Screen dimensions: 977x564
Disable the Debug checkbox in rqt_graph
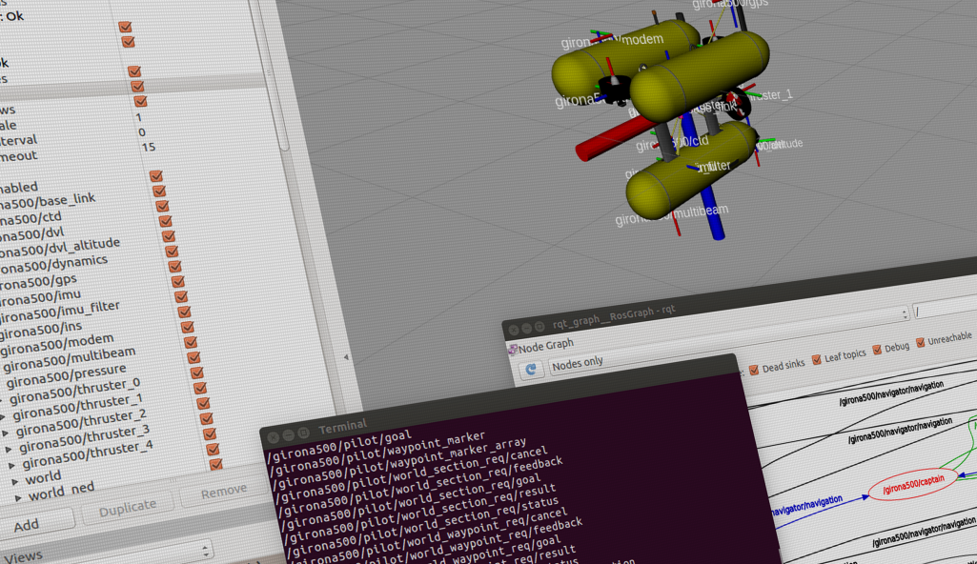click(x=877, y=349)
